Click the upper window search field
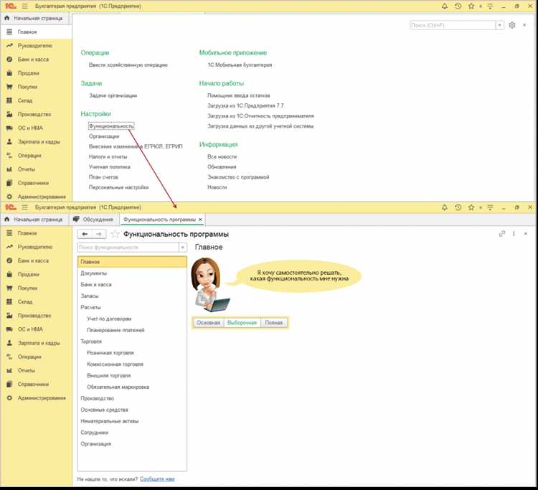 pyautogui.click(x=453, y=25)
